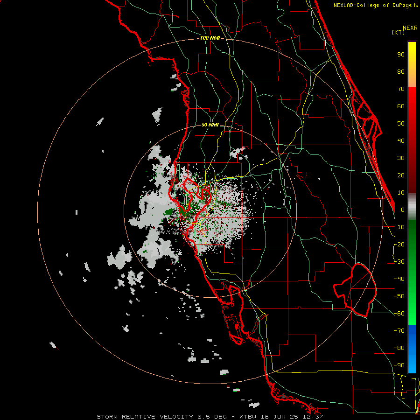This screenshot has width=420, height=420.
Task: Click the positive 50 knot scale label
Action: [x=401, y=124]
